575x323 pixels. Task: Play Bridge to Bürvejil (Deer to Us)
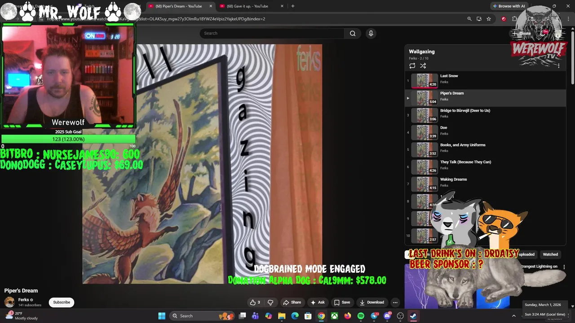coord(485,115)
